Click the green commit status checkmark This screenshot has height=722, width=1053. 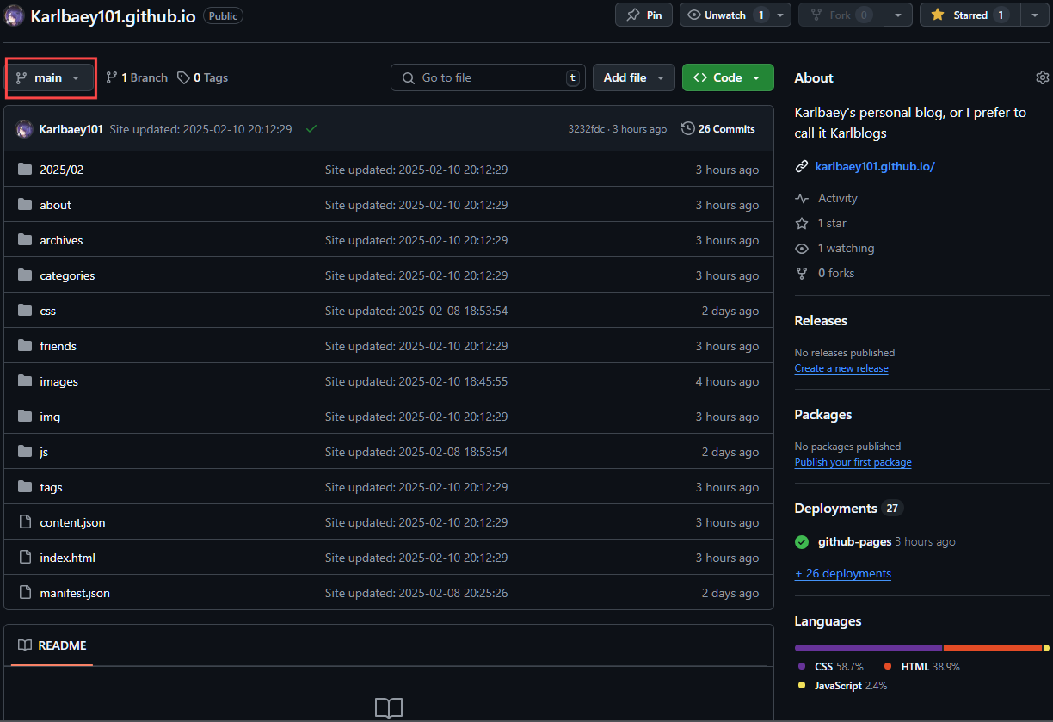click(311, 129)
